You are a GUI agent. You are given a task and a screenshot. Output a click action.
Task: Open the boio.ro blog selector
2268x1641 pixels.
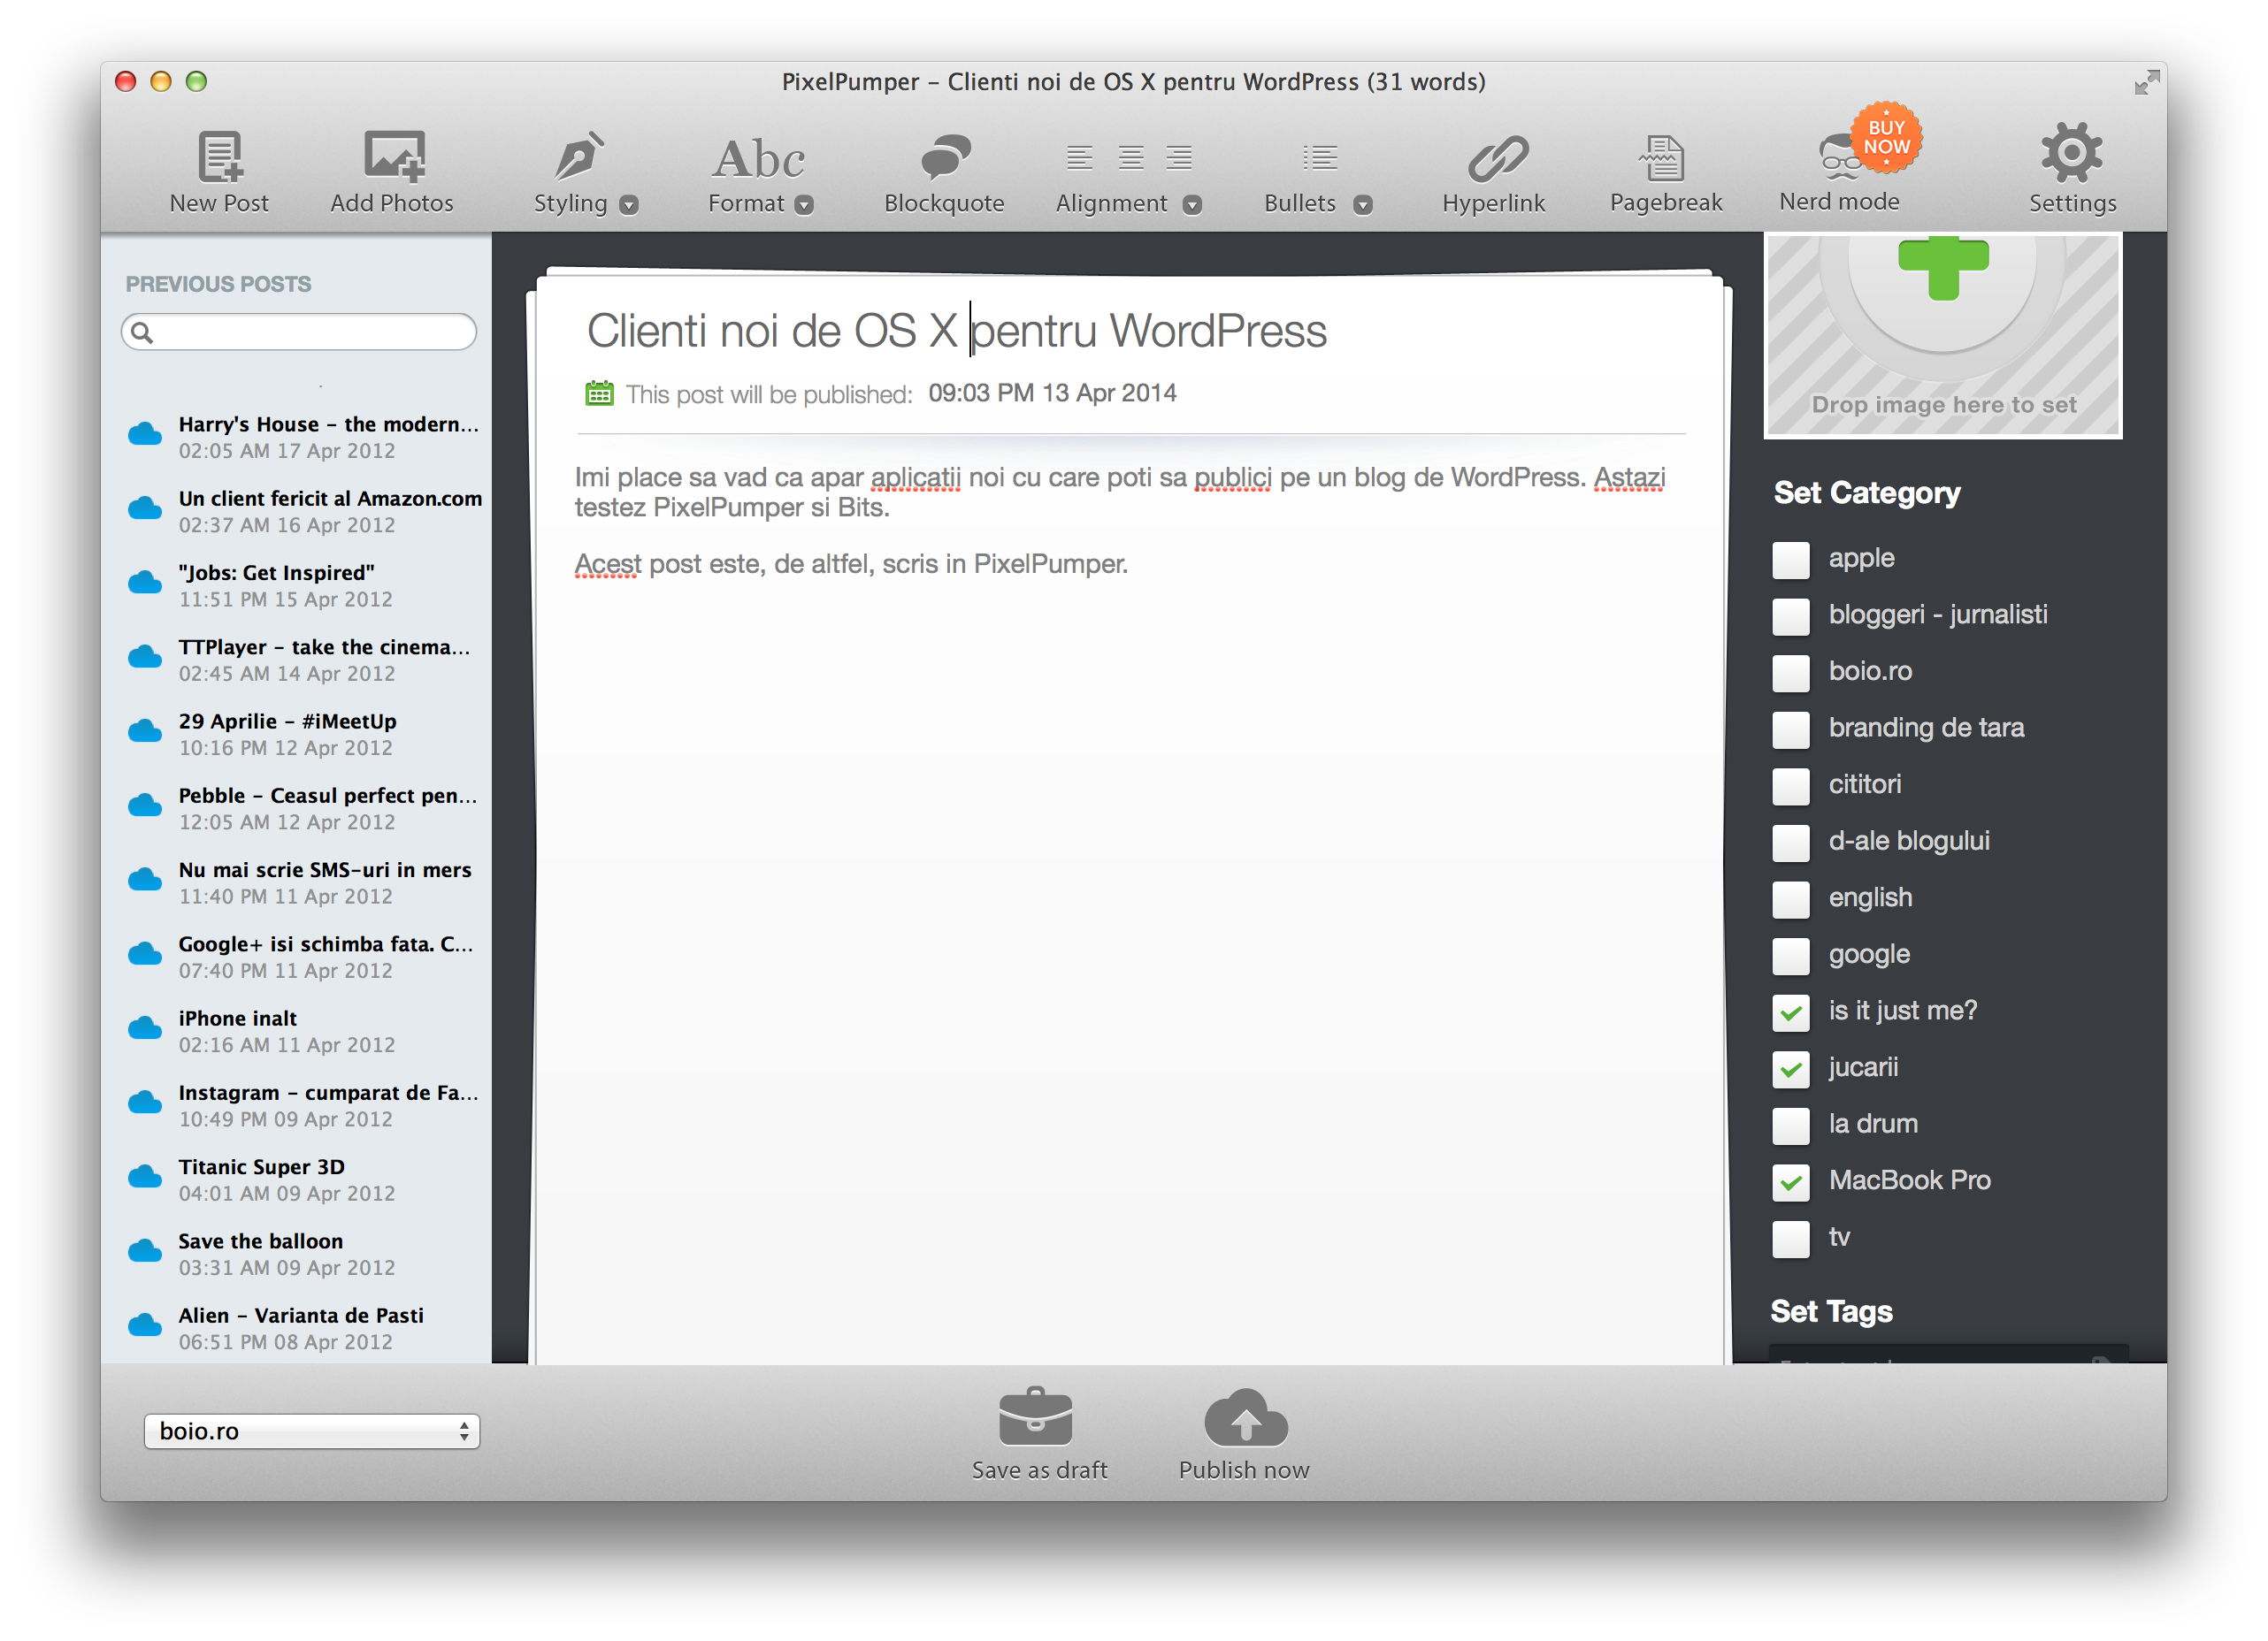[311, 1431]
